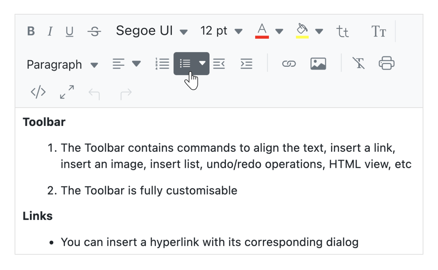
Task: Open the Segoe UI font dropdown
Action: click(x=151, y=31)
